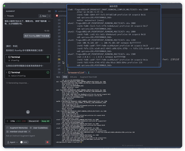Open the package editor tab with npm icon
This screenshot has width=185, height=151.
(x=61, y=16)
